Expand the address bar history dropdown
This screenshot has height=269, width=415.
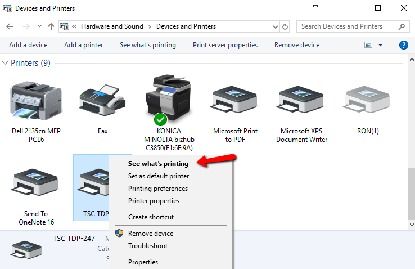coord(275,27)
